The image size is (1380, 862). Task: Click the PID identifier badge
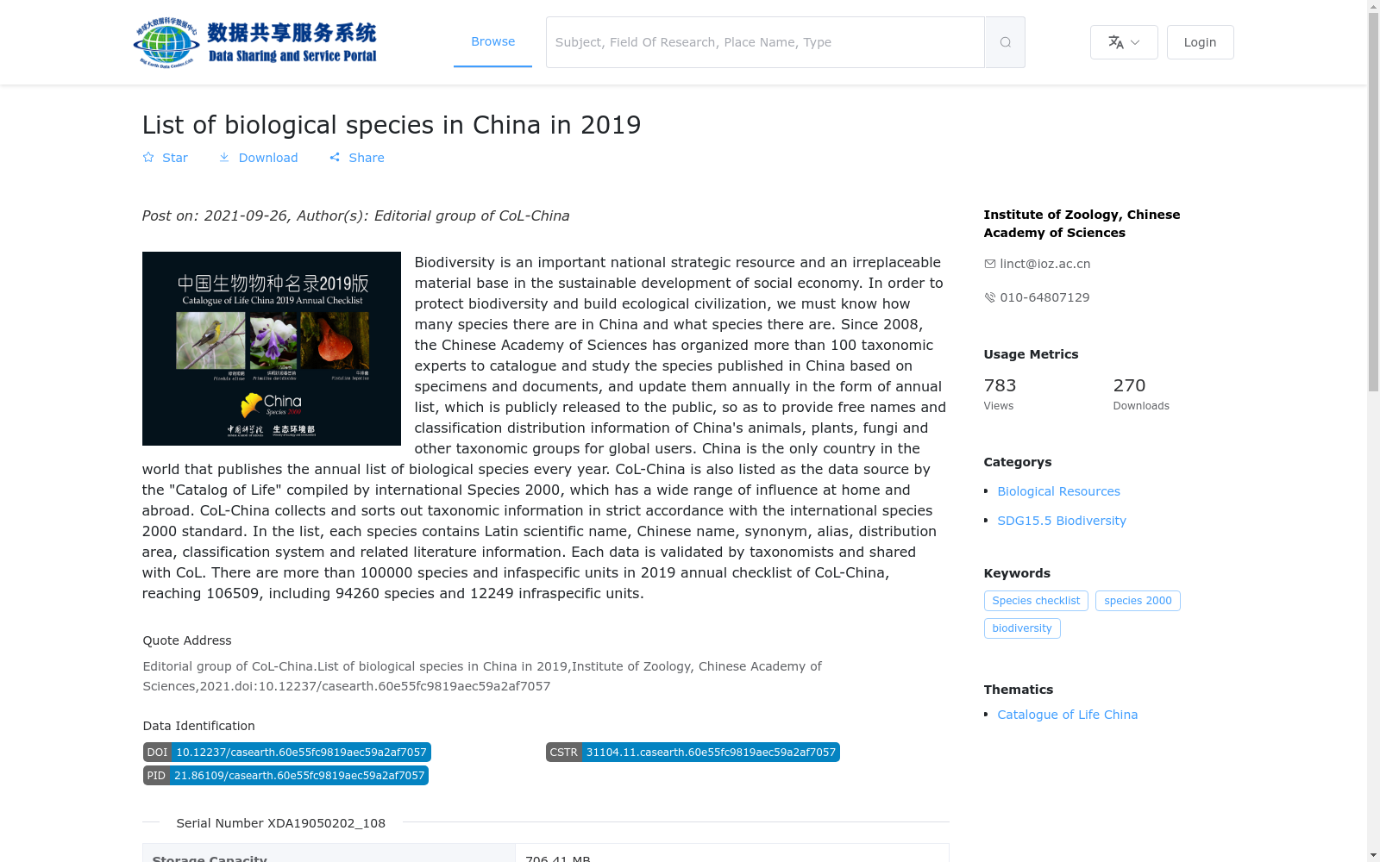click(x=285, y=776)
